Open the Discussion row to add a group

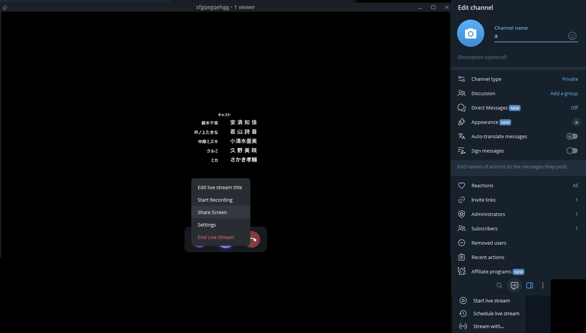point(518,93)
